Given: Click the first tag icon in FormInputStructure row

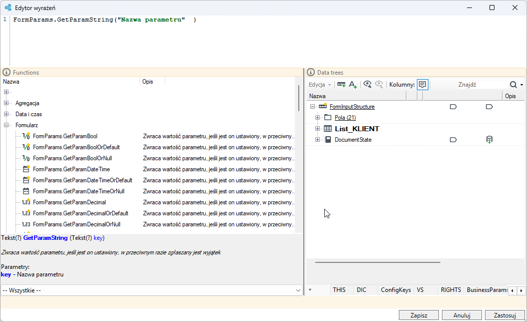Looking at the screenshot, I should click(x=453, y=107).
